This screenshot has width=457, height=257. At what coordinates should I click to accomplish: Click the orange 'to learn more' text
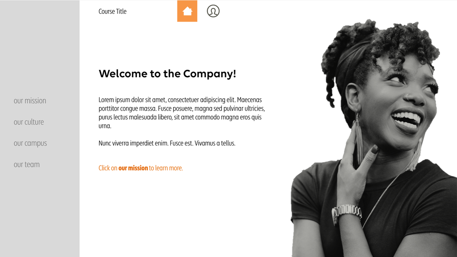(x=166, y=168)
